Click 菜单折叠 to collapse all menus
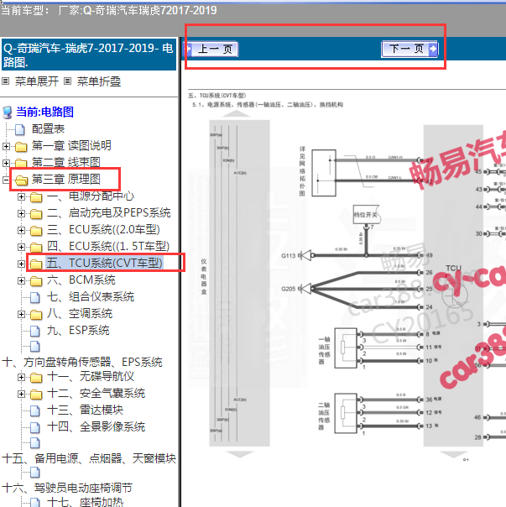Image resolution: width=506 pixels, height=507 pixels. click(99, 81)
